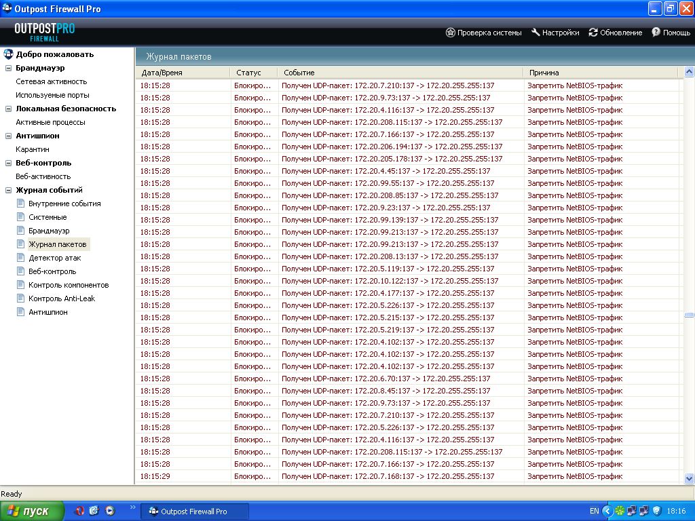Launch Opera from the quick launch bar
The image size is (695, 521).
click(80, 511)
